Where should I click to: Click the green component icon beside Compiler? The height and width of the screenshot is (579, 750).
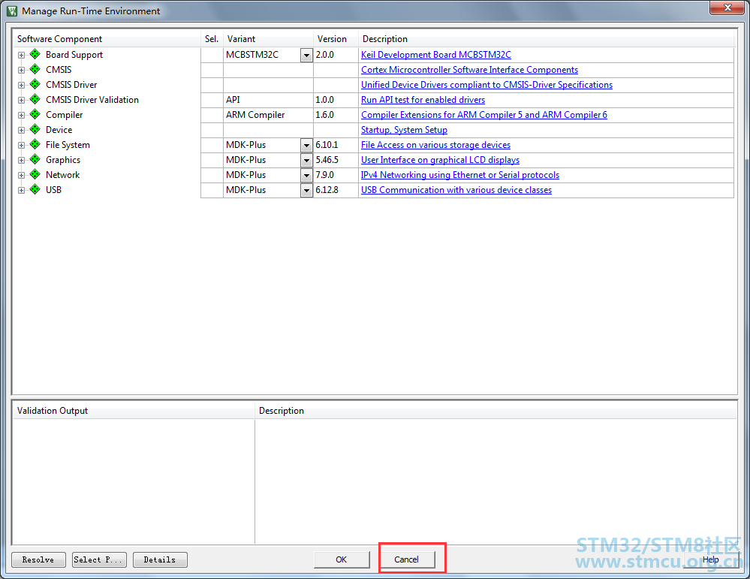[35, 115]
